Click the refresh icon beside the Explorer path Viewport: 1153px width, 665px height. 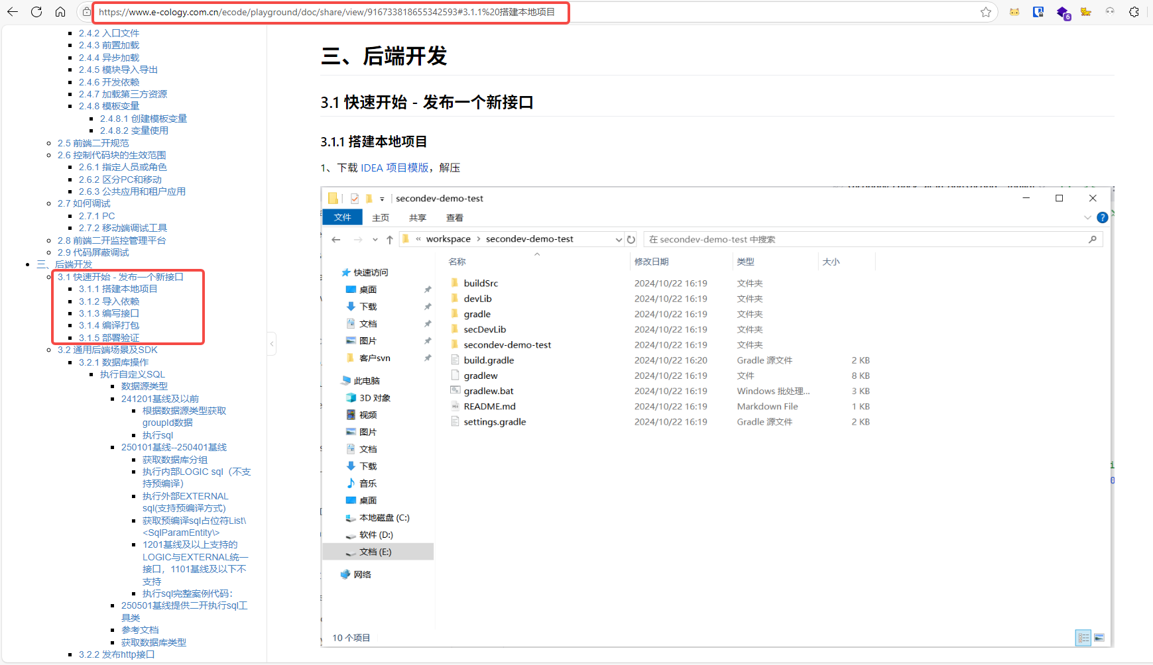click(631, 240)
